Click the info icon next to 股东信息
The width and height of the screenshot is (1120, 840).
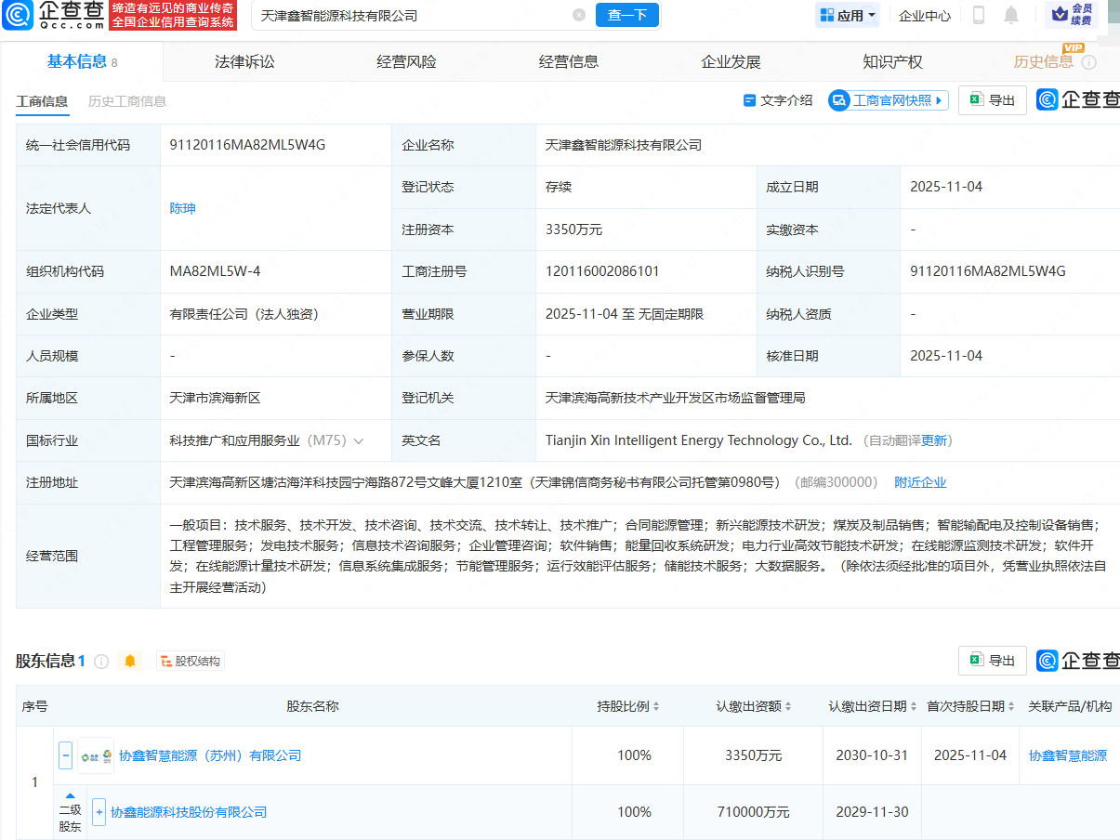coord(101,661)
